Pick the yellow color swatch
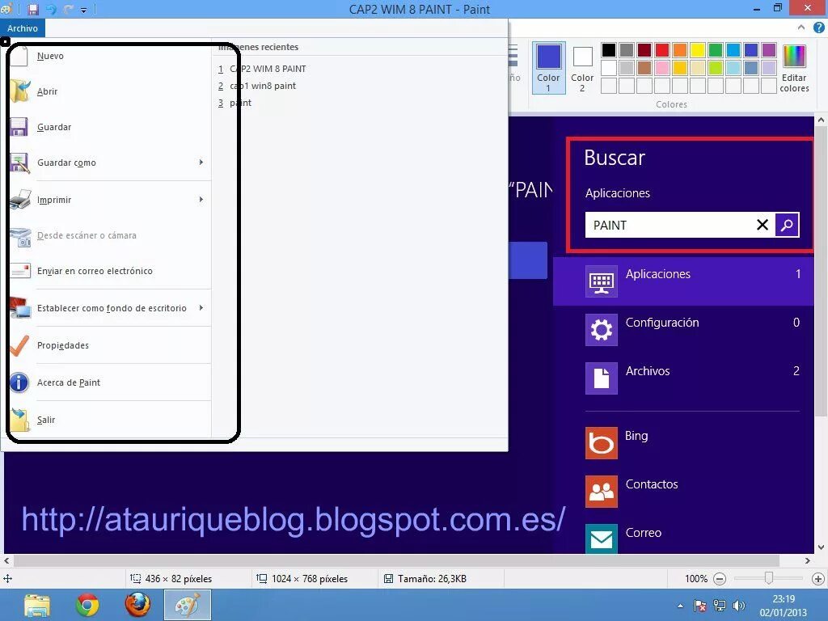828x621 pixels. pyautogui.click(x=698, y=49)
